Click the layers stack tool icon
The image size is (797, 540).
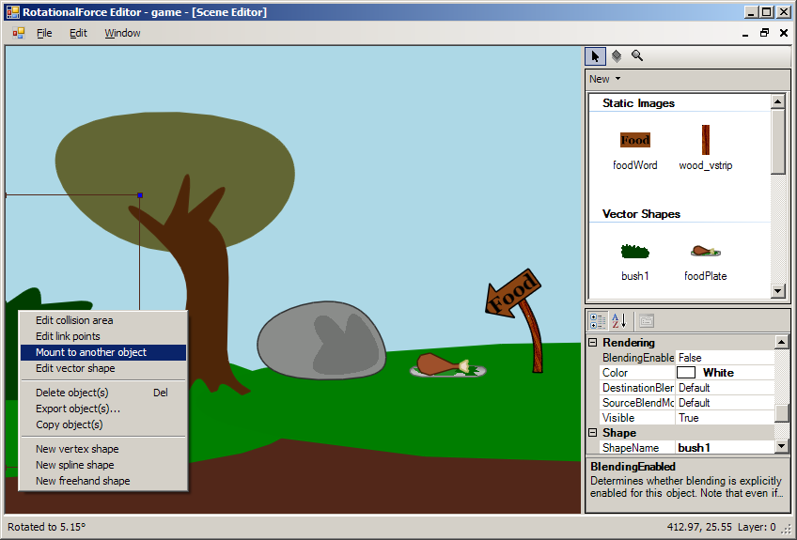click(617, 56)
